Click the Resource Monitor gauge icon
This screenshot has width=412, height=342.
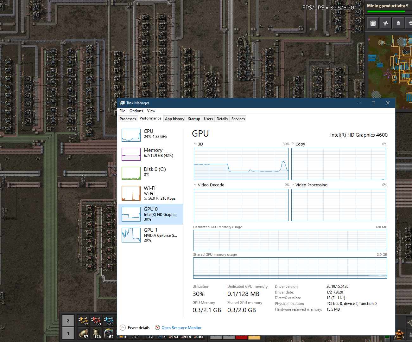point(157,327)
